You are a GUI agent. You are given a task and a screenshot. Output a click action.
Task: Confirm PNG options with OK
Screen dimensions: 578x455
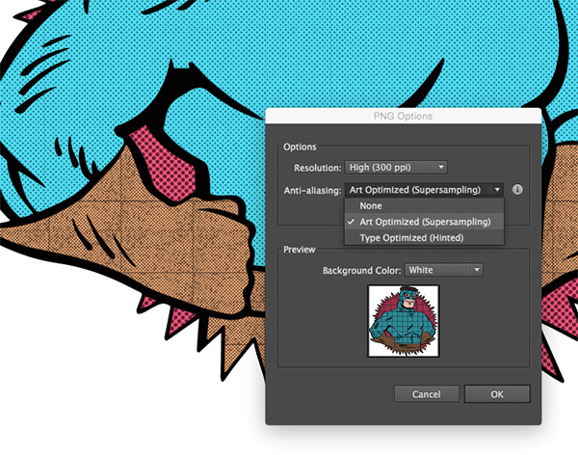[x=497, y=394]
